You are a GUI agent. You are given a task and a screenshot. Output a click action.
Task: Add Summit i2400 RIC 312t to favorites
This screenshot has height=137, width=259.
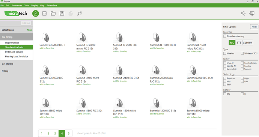120,81
